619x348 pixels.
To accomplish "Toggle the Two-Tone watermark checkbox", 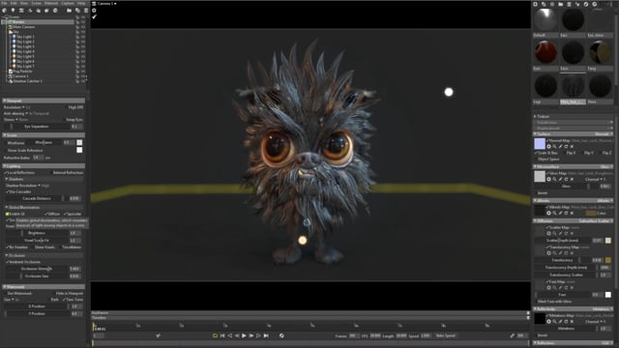I will (65, 300).
